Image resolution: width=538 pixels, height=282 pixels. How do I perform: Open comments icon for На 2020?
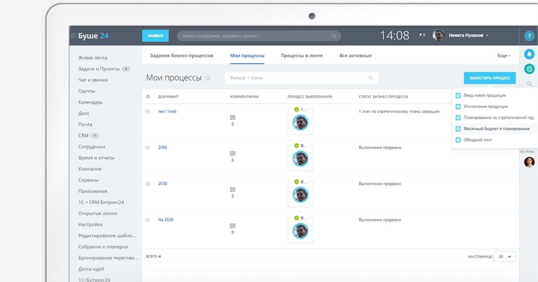point(233,226)
